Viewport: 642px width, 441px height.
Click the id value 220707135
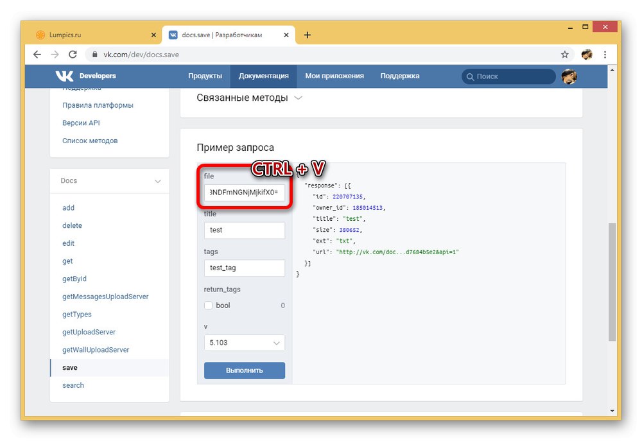pos(347,197)
